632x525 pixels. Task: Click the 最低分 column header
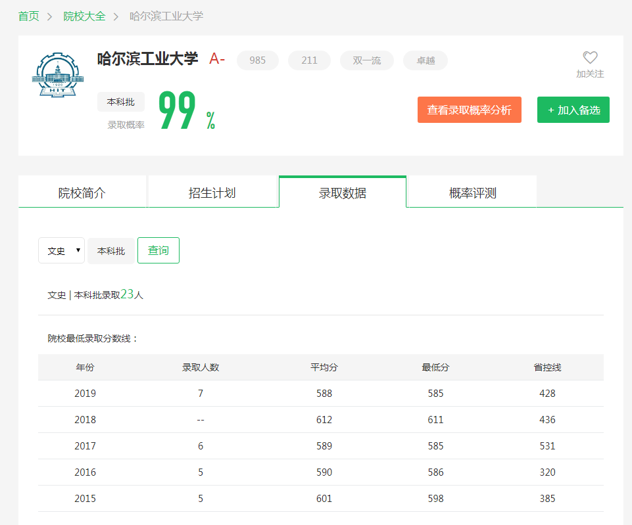point(435,367)
